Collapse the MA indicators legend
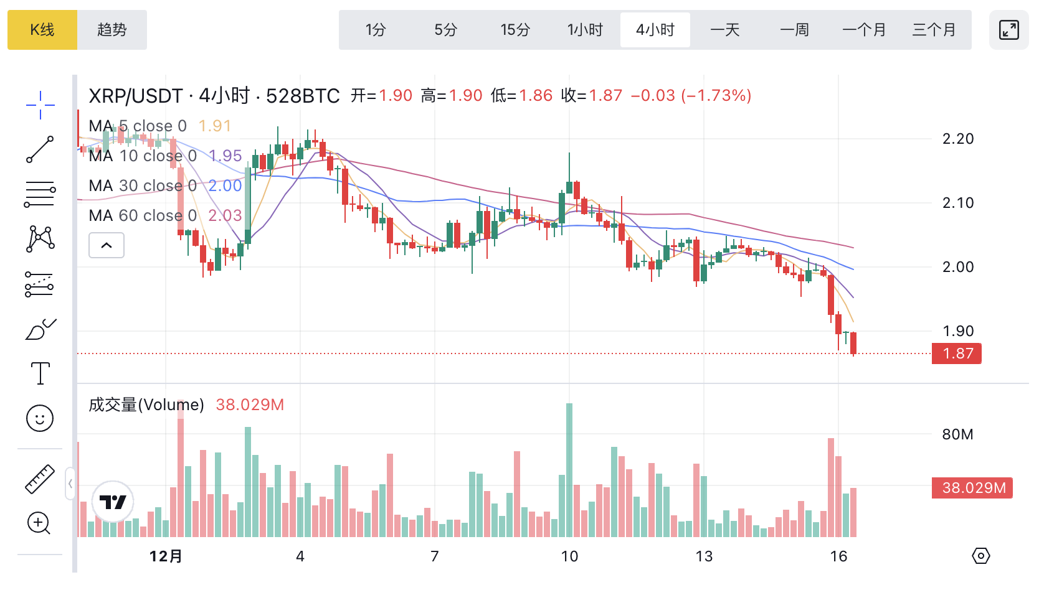Viewport: 1039px width, 590px height. point(107,245)
